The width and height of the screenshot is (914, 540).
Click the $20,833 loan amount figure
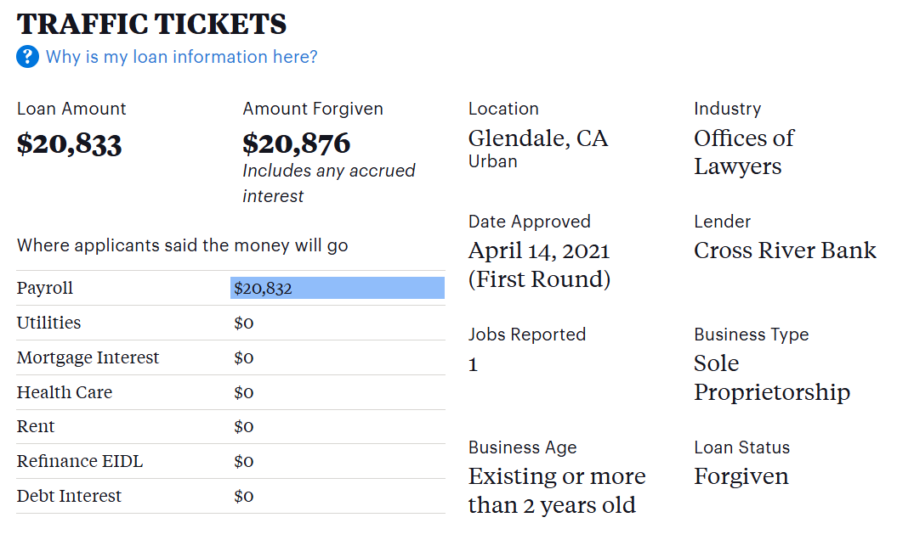[x=70, y=143]
